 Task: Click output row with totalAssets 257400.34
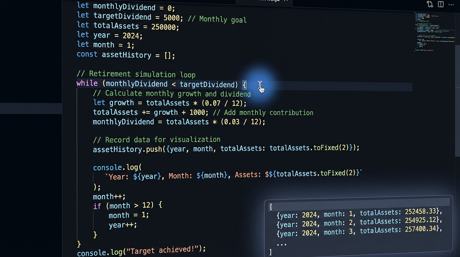point(359,231)
